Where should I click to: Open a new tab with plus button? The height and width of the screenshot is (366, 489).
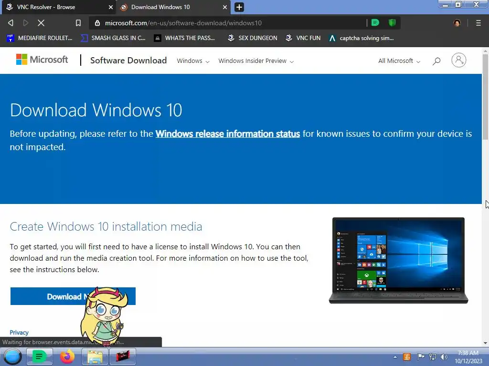(x=239, y=7)
